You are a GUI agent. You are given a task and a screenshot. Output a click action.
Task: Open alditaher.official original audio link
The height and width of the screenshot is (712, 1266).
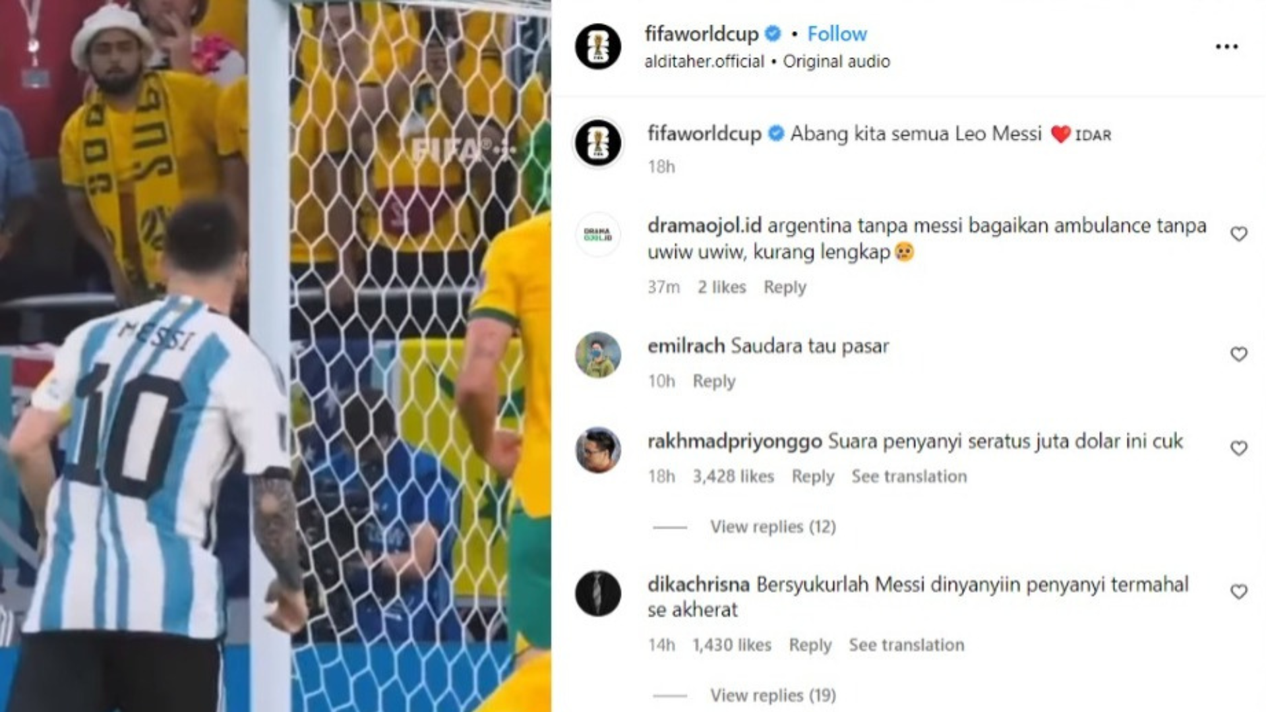(767, 61)
